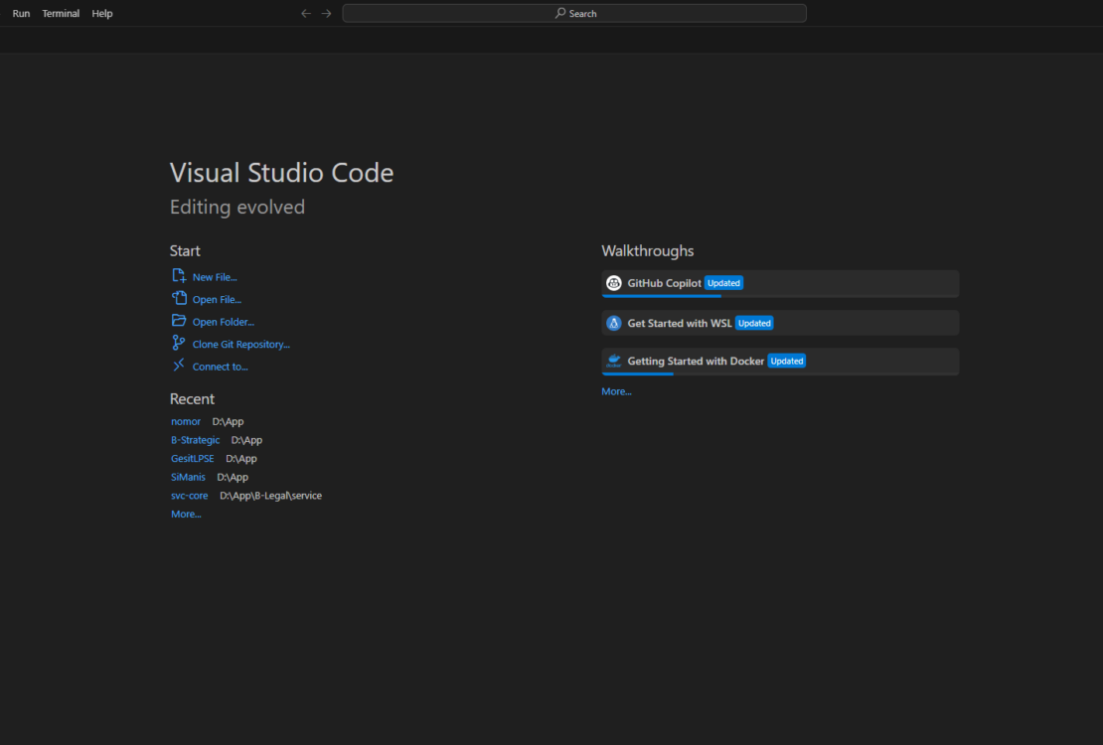1103x745 pixels.
Task: Click the GitHub Copilot walkthrough icon
Action: [x=614, y=282]
